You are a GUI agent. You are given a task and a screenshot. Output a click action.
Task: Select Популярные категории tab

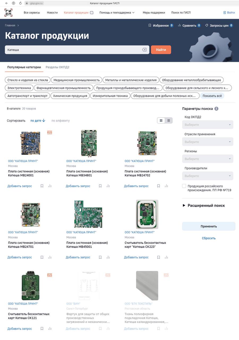point(24,67)
